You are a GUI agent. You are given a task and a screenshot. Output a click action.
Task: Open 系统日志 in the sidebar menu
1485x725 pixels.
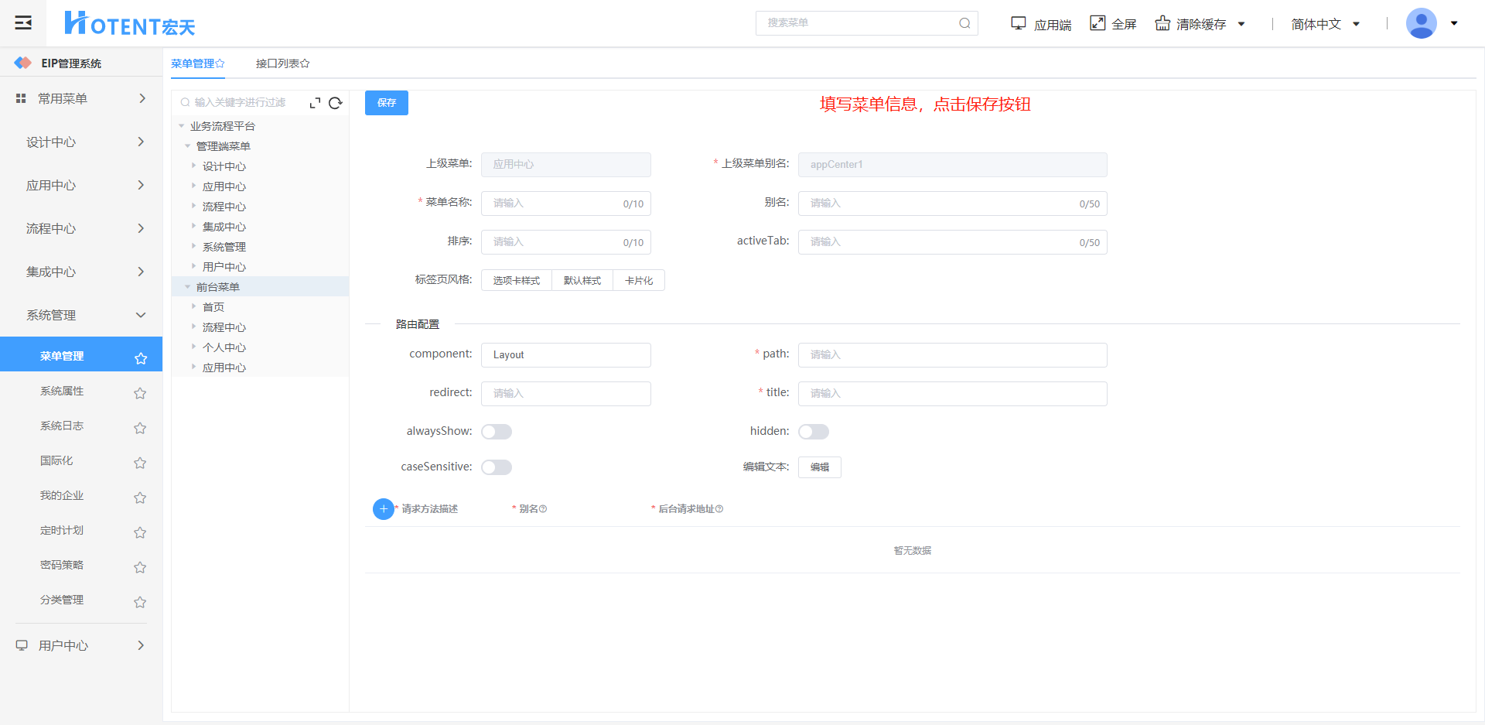pos(62,426)
